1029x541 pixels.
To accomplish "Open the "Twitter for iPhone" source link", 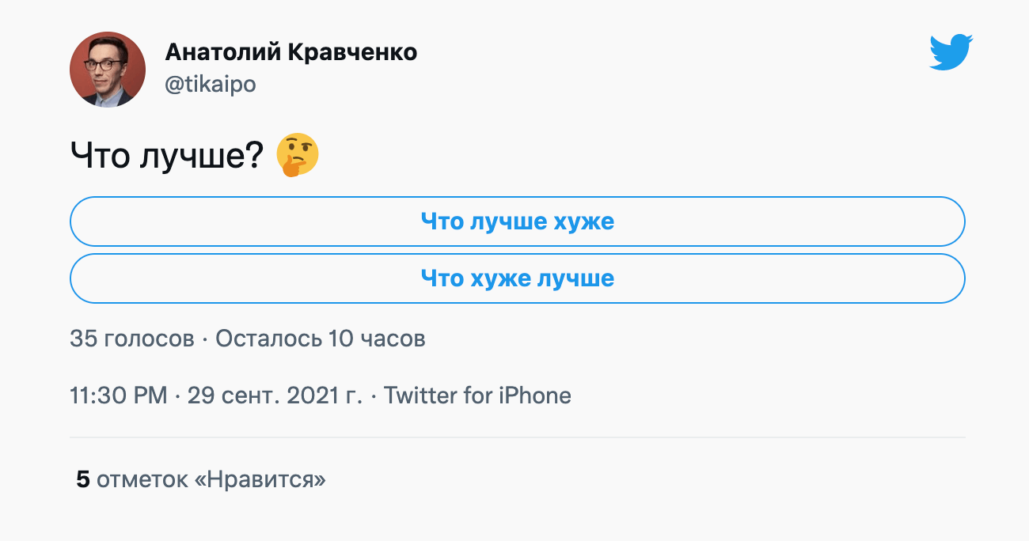I will click(x=477, y=395).
